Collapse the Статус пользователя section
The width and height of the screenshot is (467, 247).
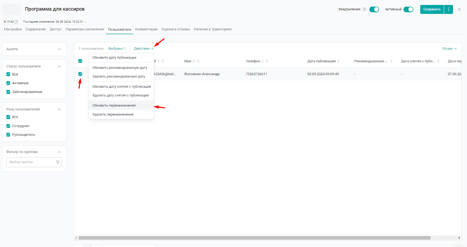click(59, 66)
